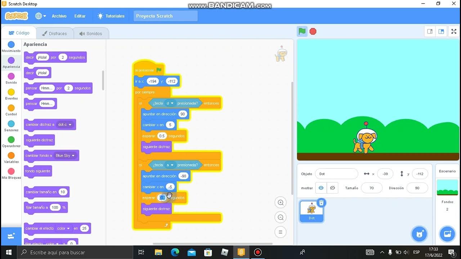
Task: Show the sprite with eye icon
Action: coord(321,188)
